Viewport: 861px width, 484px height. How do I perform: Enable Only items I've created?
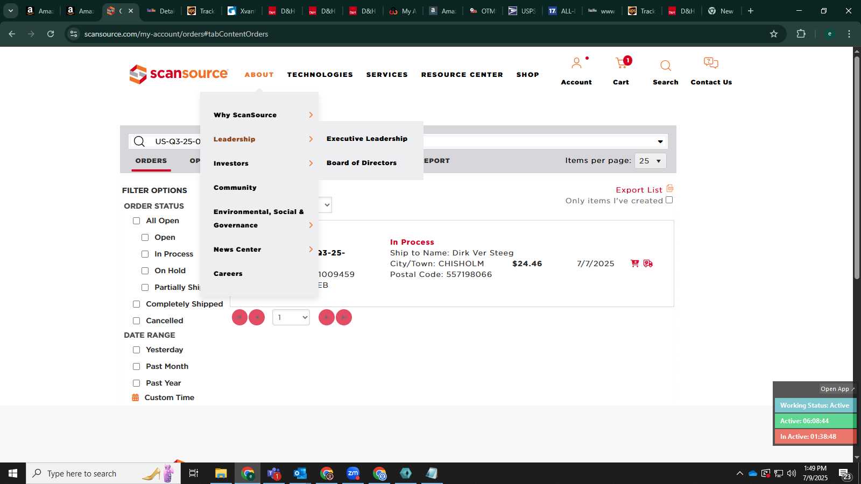coord(669,200)
